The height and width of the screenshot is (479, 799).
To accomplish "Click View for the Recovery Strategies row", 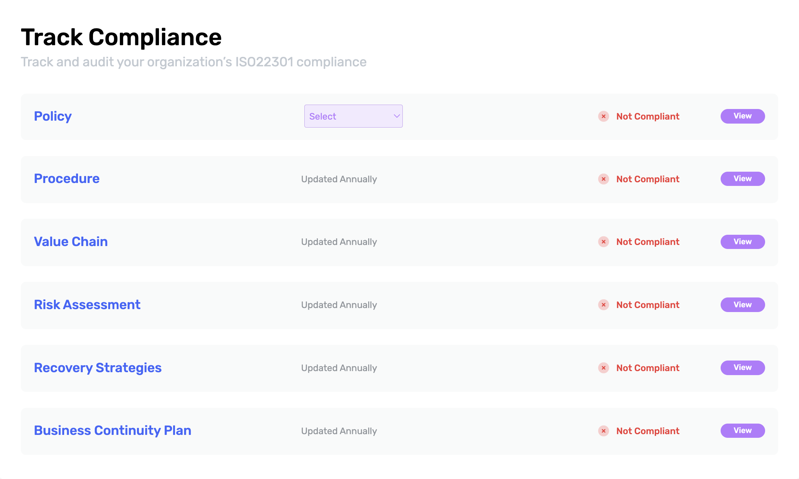I will pos(743,368).
